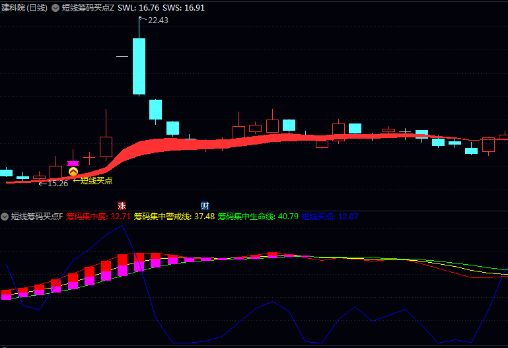Select the 短线筹码买点F indicator name

37,217
